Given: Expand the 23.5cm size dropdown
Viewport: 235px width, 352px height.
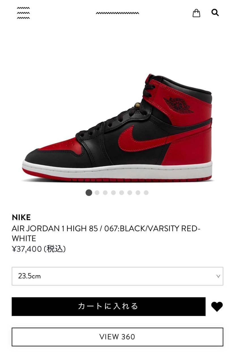Looking at the screenshot, I should 117,276.
